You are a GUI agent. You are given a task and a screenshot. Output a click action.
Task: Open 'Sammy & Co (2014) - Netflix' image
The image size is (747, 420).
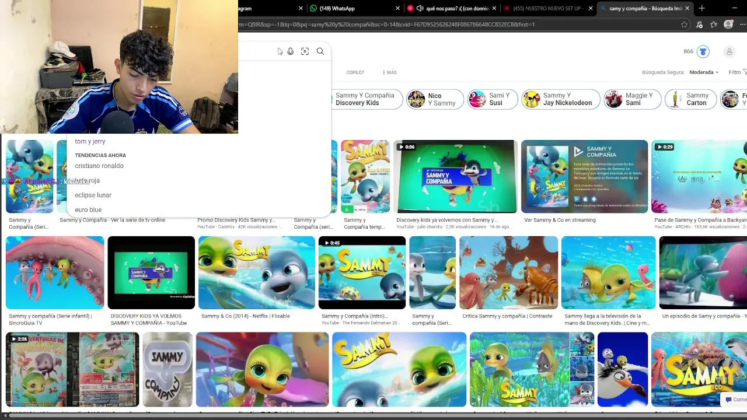(x=257, y=272)
